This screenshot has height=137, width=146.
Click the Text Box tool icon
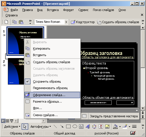coord(81,127)
